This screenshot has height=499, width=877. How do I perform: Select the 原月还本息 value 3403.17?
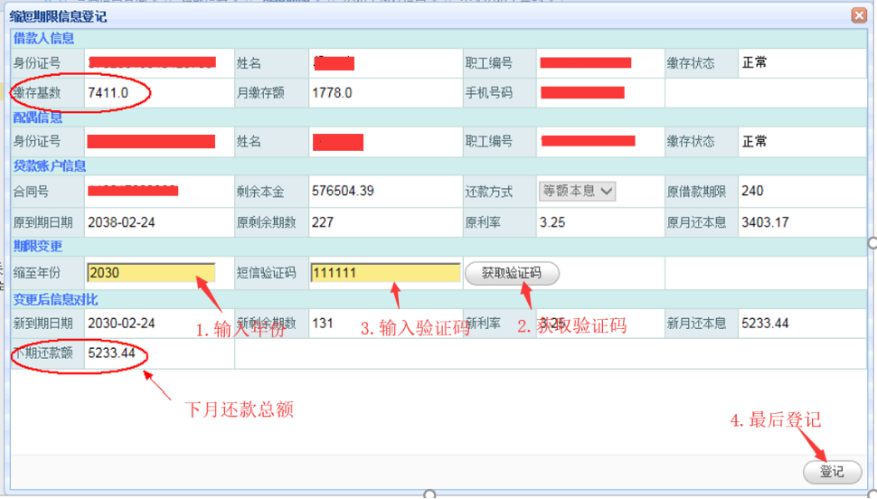click(x=765, y=222)
